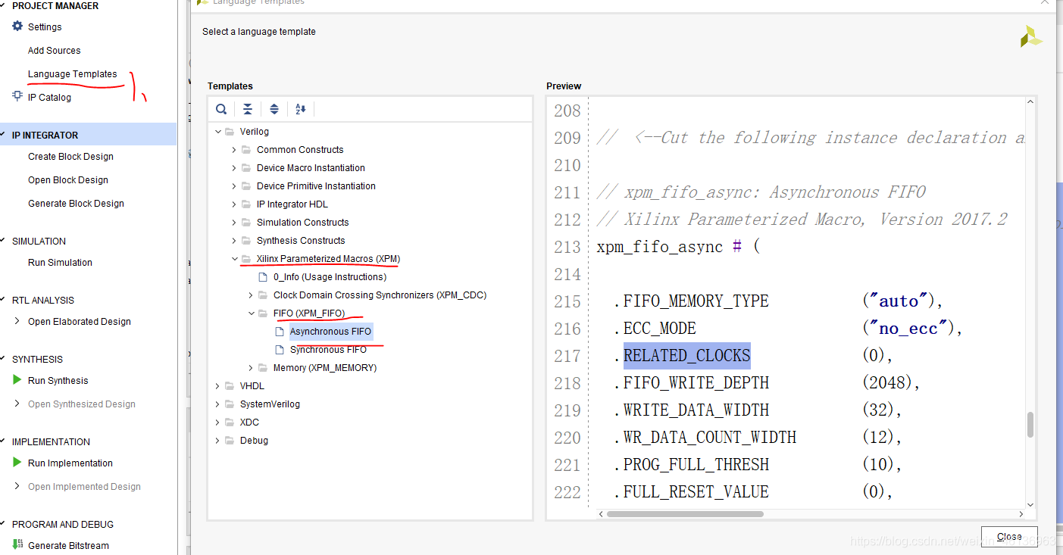Expand Open Implemented Design entry
Viewport: 1063px width, 555px height.
[x=17, y=486]
